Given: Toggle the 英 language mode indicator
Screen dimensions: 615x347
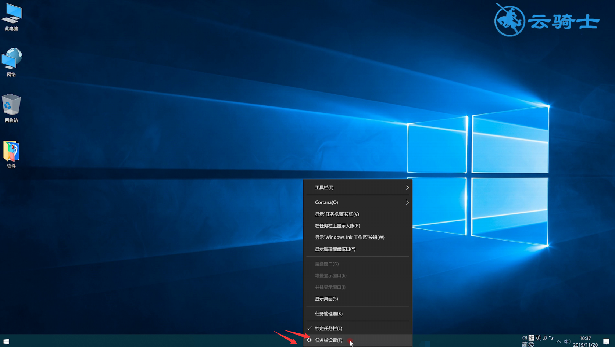Looking at the screenshot, I should coord(538,338).
